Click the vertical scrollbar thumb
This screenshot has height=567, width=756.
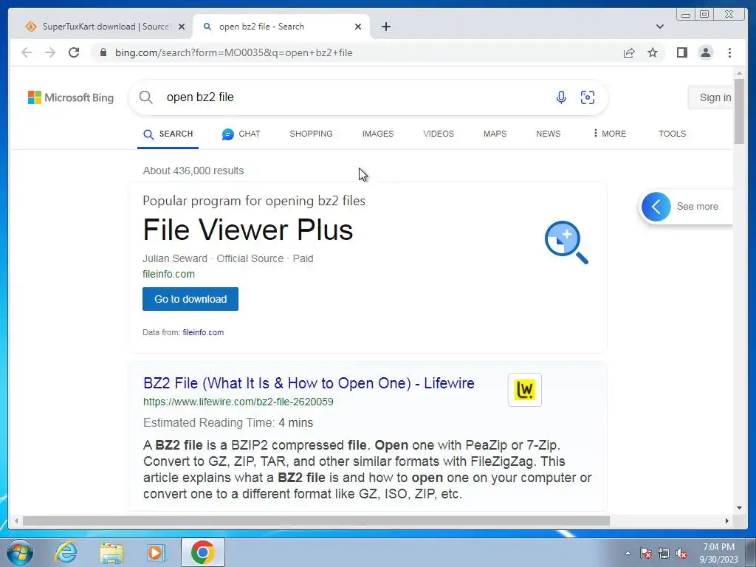tap(739, 111)
